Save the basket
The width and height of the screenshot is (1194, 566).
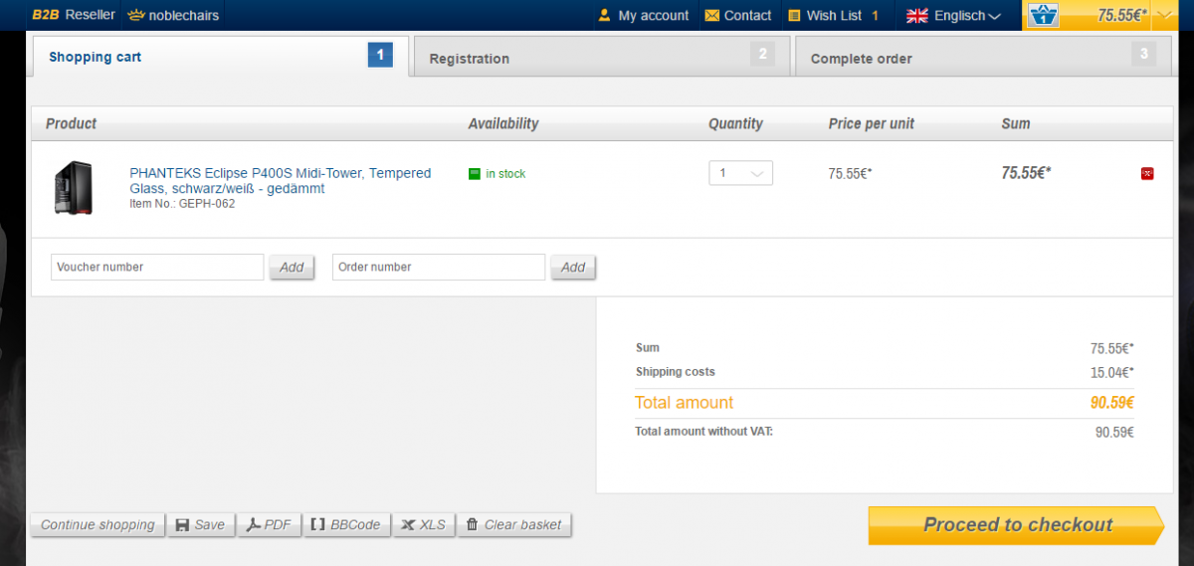(200, 524)
